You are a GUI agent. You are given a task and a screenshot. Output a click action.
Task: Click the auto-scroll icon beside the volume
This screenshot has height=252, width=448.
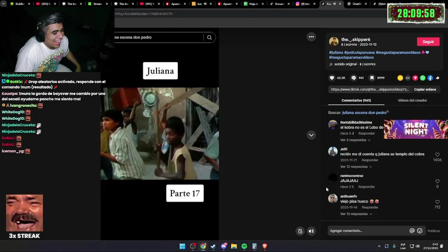click(300, 231)
